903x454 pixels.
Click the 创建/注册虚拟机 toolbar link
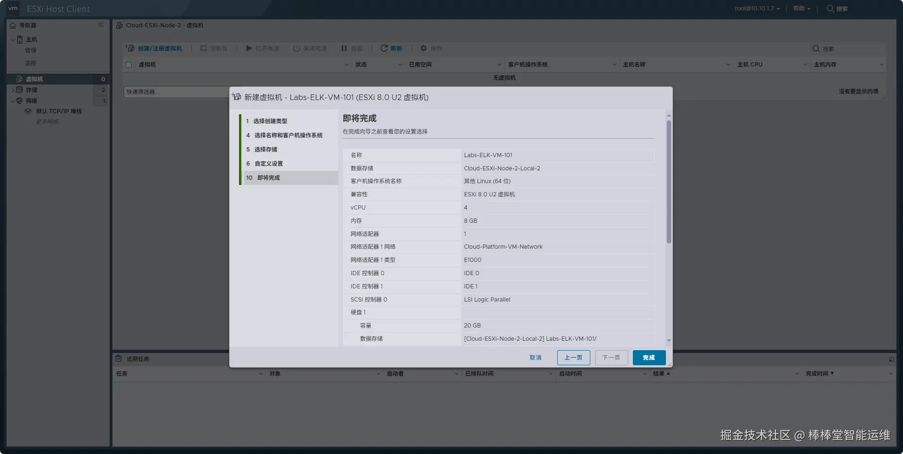pyautogui.click(x=160, y=49)
